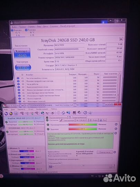
Task: Open the Помощь menu in Hard Disk Sentinel
Action: tap(54, 109)
